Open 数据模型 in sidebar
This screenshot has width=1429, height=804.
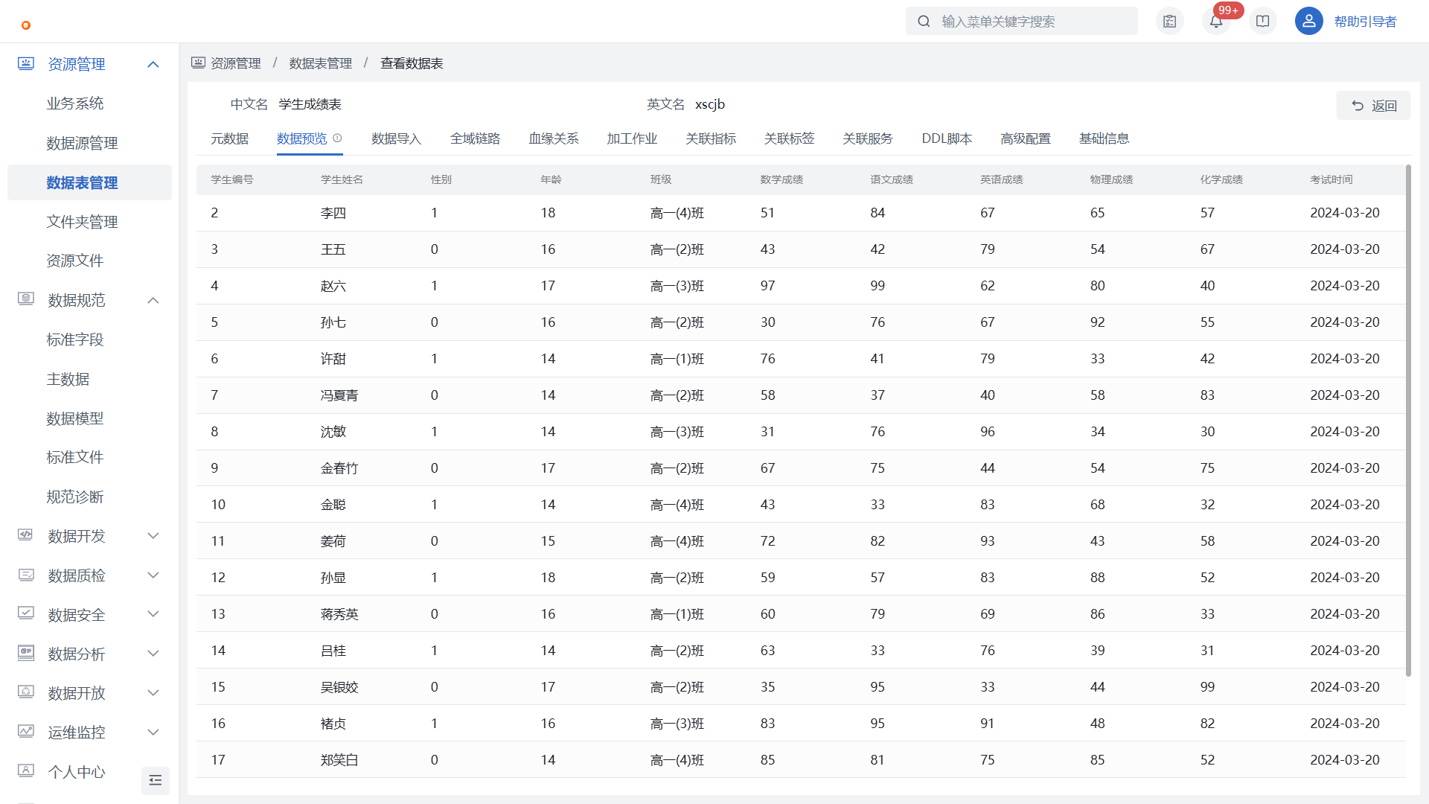pos(75,418)
